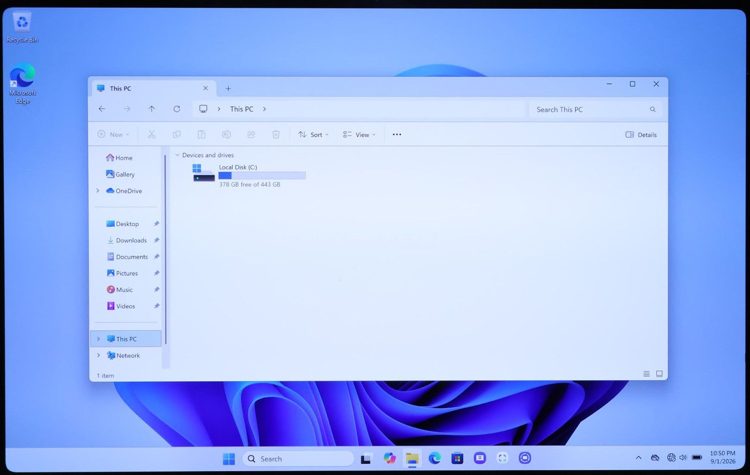Open the See more three-dots menu
Viewport: 750px width, 475px height.
pyautogui.click(x=397, y=134)
